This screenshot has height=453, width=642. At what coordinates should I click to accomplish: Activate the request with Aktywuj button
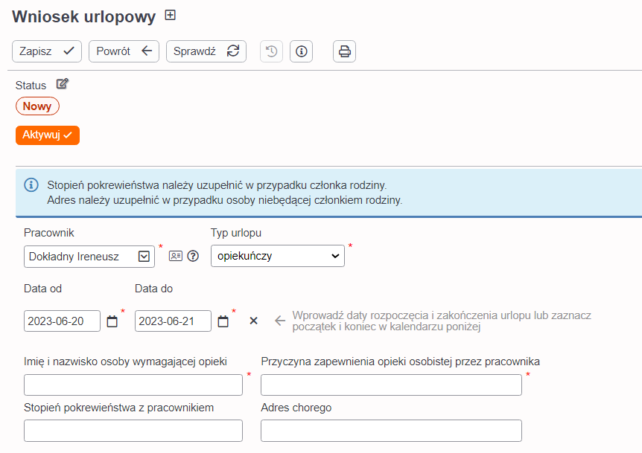pos(48,135)
